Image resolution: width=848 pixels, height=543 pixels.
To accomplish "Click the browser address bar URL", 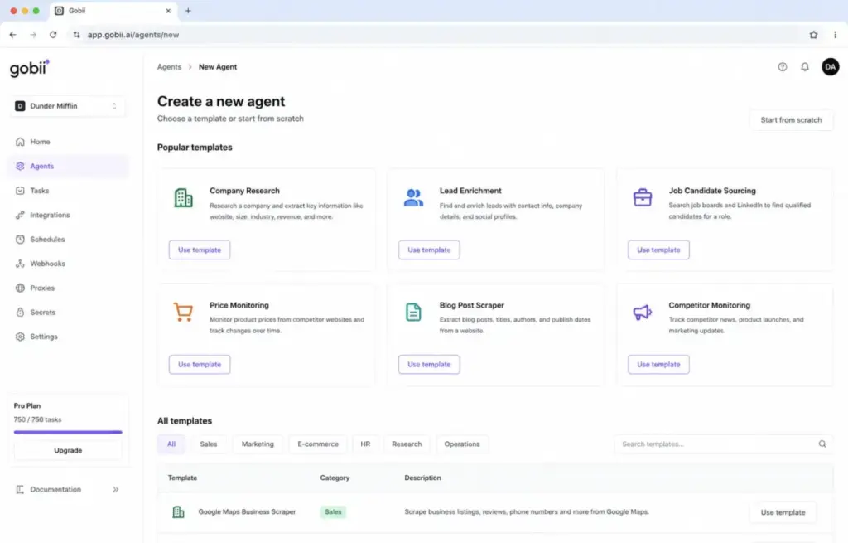I will [133, 35].
